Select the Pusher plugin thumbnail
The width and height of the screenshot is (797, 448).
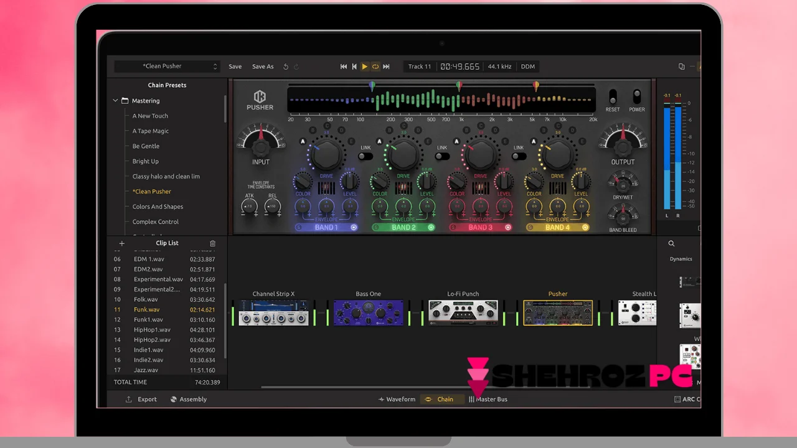tap(558, 313)
